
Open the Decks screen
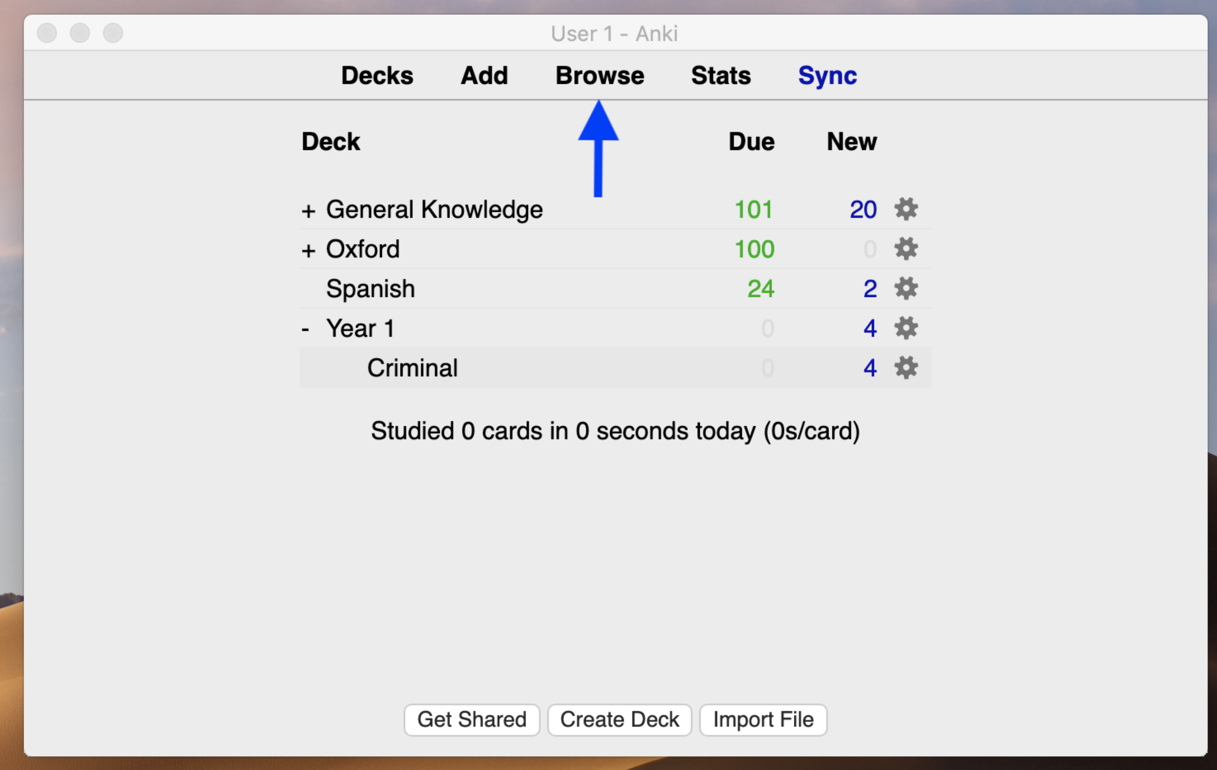click(377, 75)
